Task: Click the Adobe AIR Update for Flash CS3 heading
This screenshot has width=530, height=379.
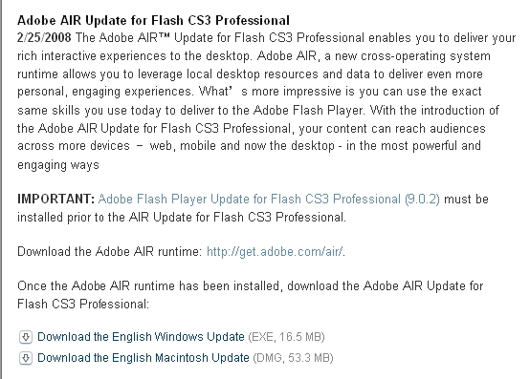Action: (153, 21)
